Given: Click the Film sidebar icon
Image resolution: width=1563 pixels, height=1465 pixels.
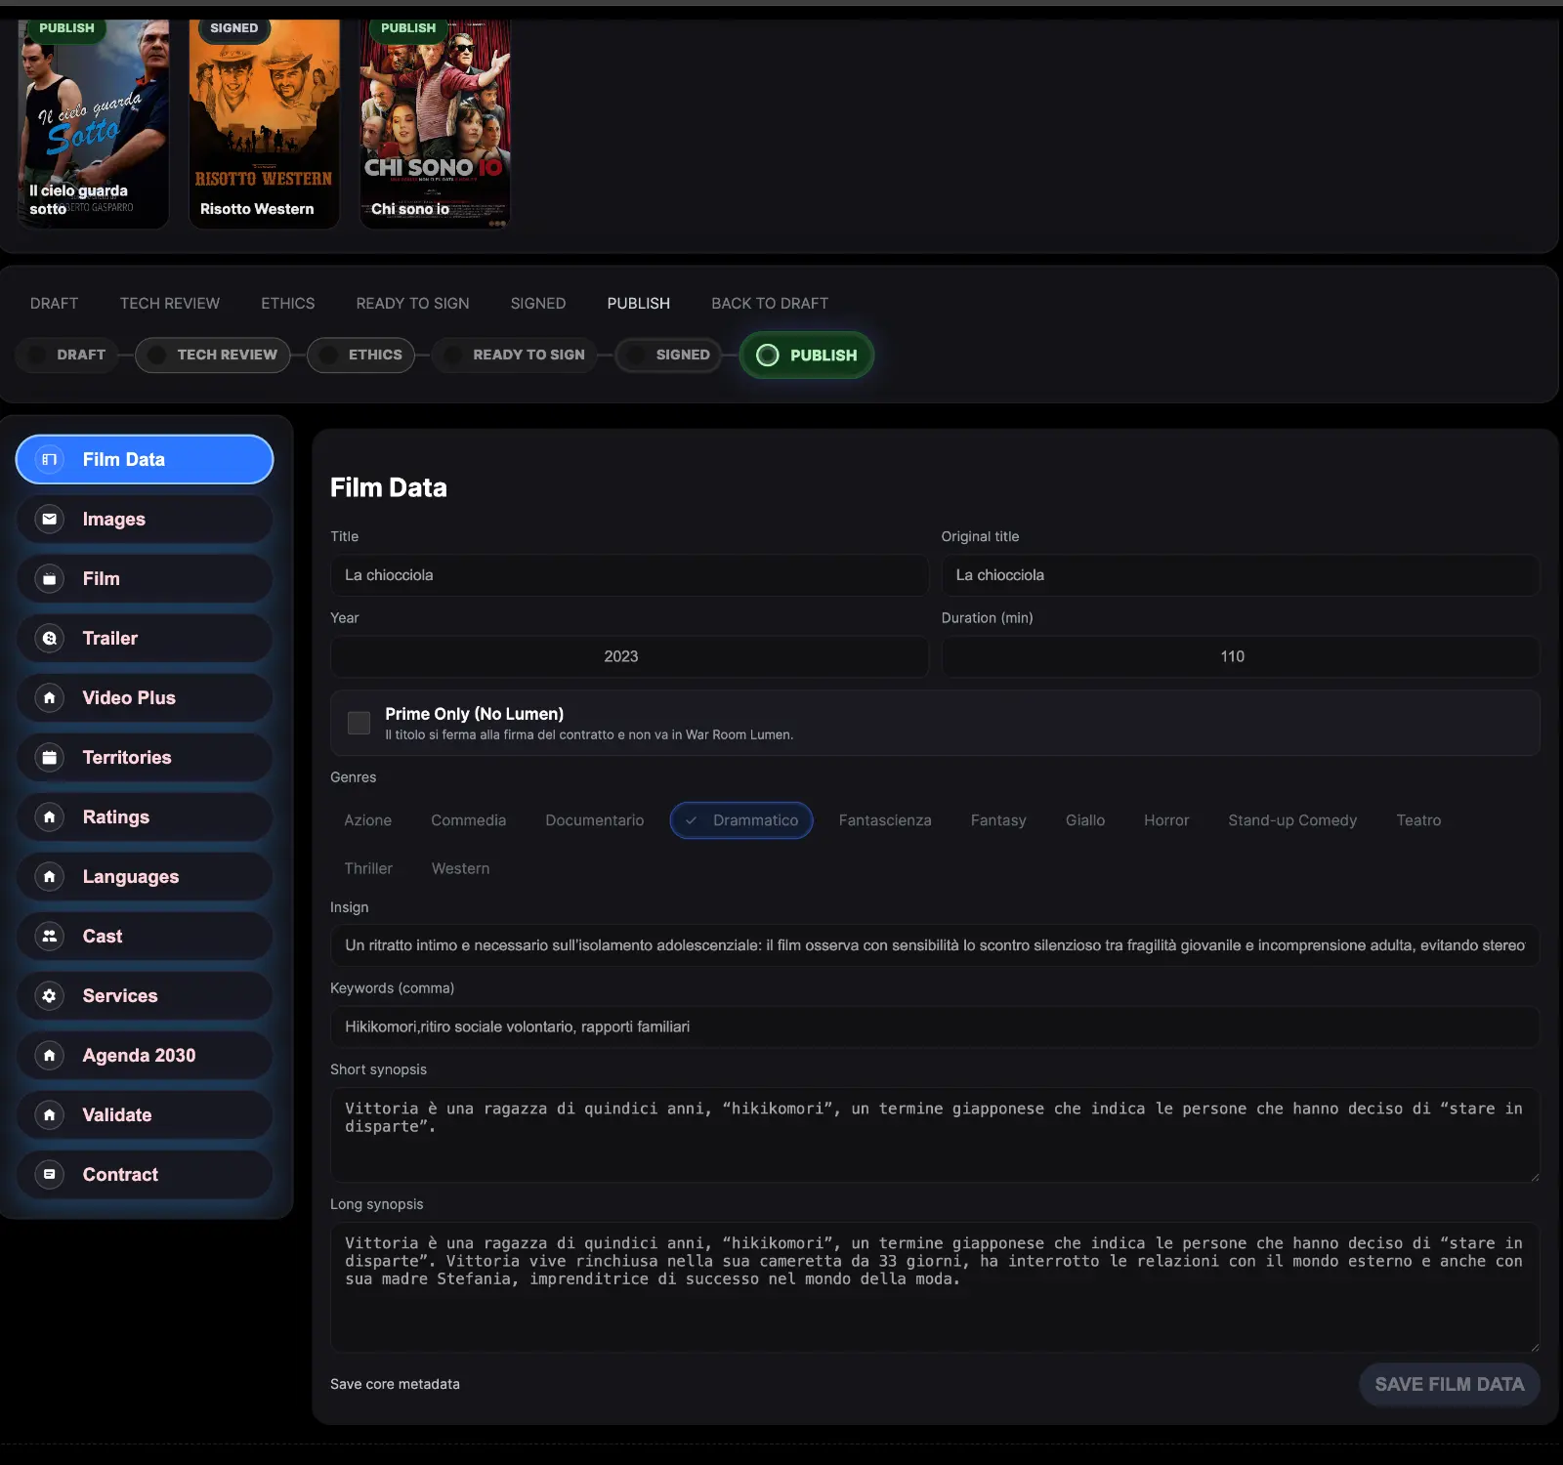Looking at the screenshot, I should click(x=50, y=578).
